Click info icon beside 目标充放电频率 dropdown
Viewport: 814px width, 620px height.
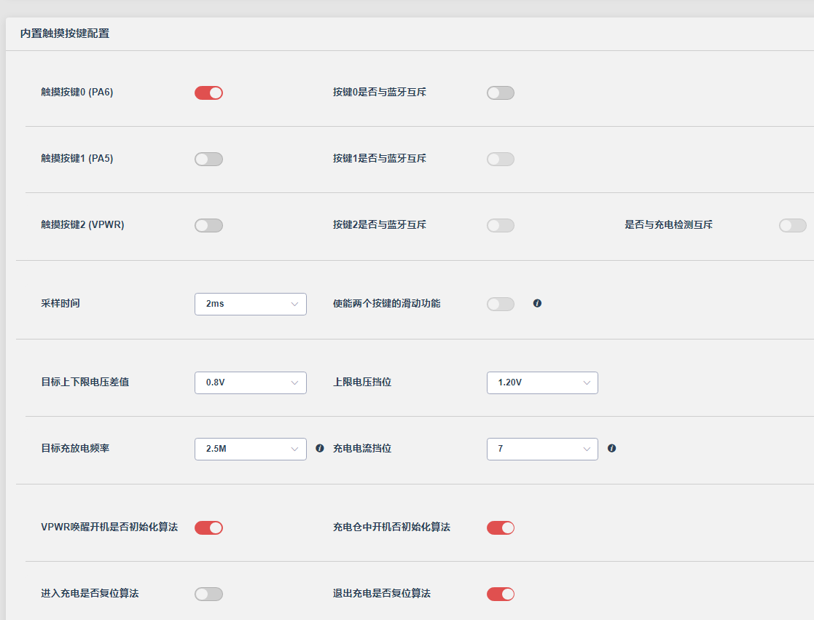pyautogui.click(x=320, y=448)
